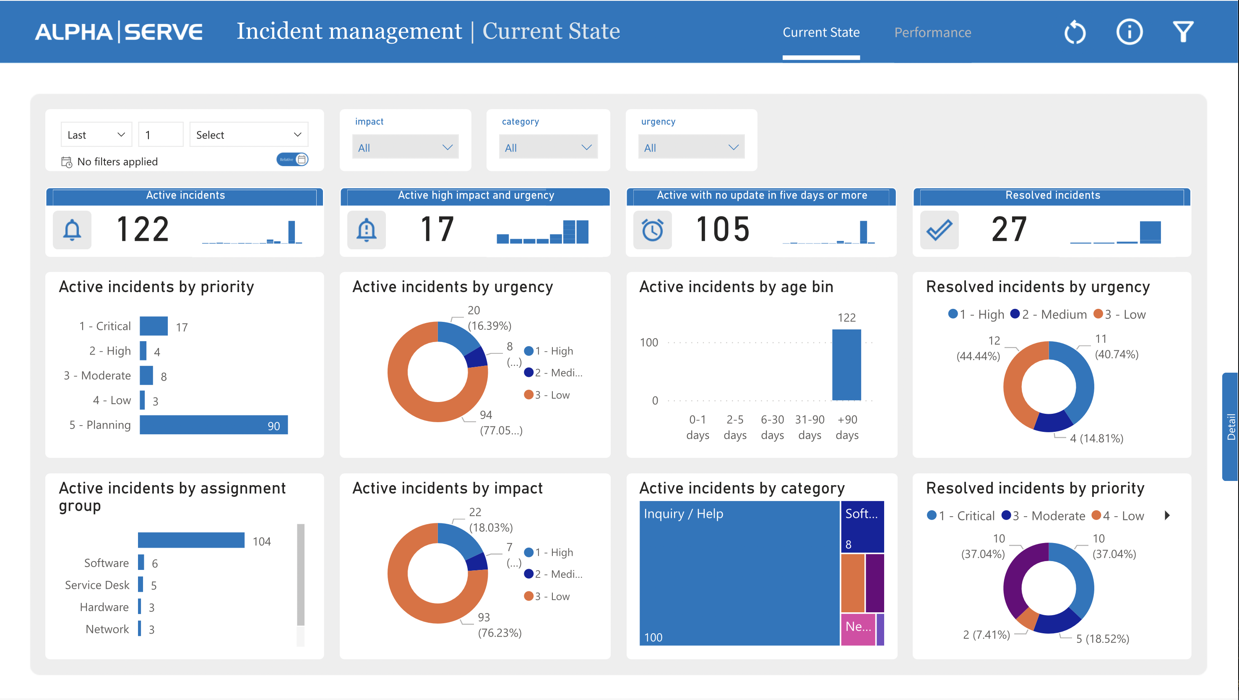Image resolution: width=1239 pixels, height=700 pixels.
Task: Open the category All dropdown
Action: [x=548, y=148]
